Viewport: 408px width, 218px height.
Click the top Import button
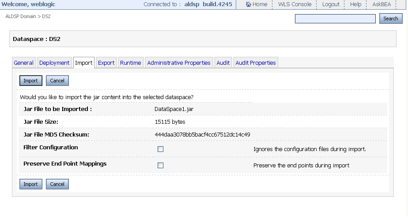tap(31, 81)
